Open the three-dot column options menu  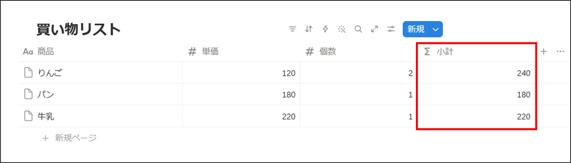click(560, 52)
